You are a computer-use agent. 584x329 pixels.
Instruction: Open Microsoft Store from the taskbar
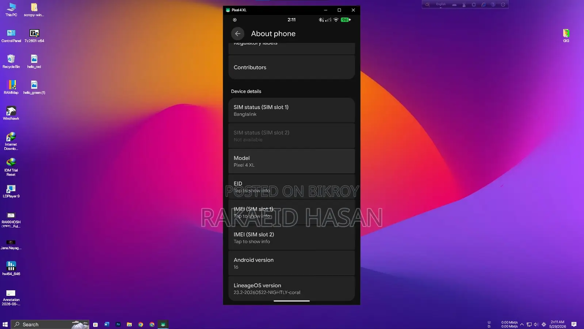click(x=95, y=324)
